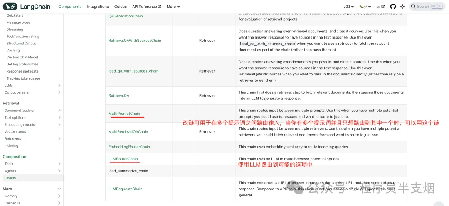449x206 pixels.
Task: Open the RetrievalQA link
Action: [x=119, y=95]
